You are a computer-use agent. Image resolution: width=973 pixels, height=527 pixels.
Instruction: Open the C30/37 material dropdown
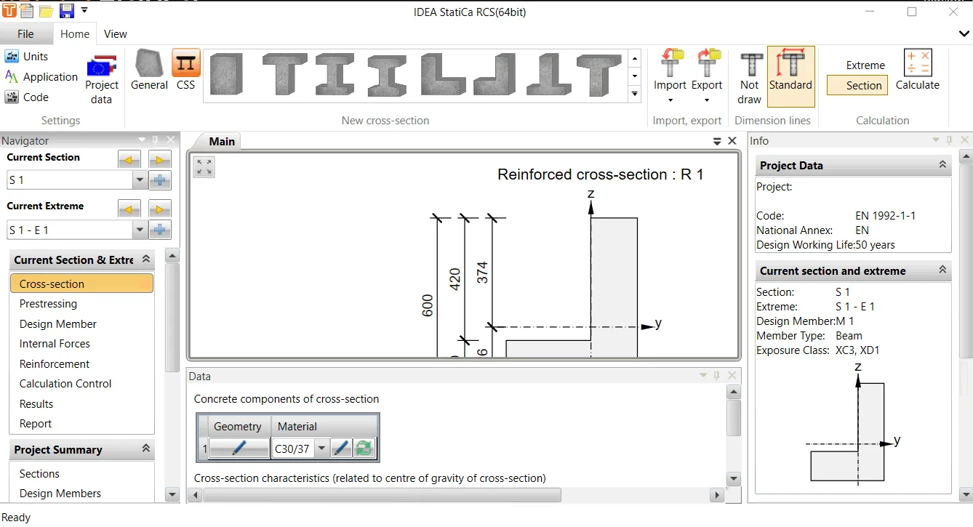pyautogui.click(x=321, y=448)
